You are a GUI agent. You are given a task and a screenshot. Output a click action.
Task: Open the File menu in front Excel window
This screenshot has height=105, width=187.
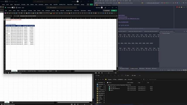(x=6, y=10)
